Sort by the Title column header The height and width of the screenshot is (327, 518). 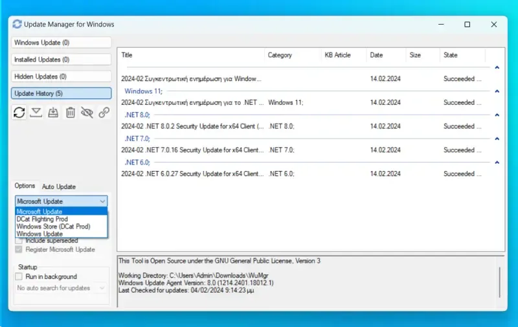pos(191,55)
